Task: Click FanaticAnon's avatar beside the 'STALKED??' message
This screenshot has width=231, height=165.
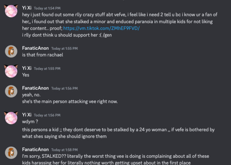Action: (11, 153)
